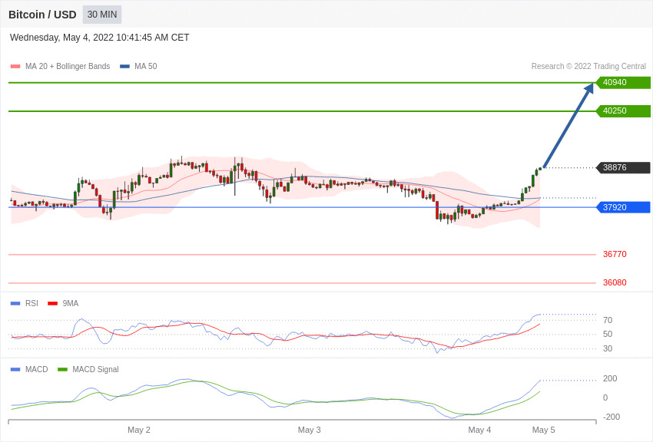Click the green MACD Signal legend swatch
The width and height of the screenshot is (653, 442).
(62, 370)
